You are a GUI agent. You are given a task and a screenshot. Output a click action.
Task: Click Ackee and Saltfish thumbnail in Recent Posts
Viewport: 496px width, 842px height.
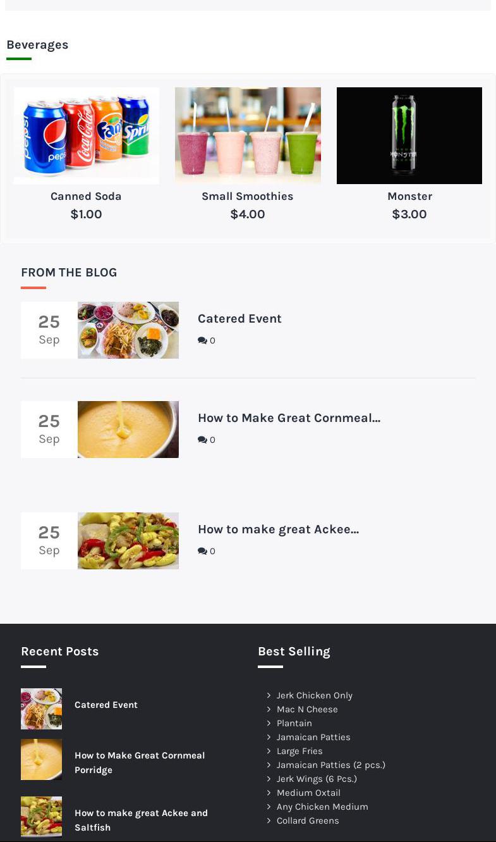coord(41,817)
